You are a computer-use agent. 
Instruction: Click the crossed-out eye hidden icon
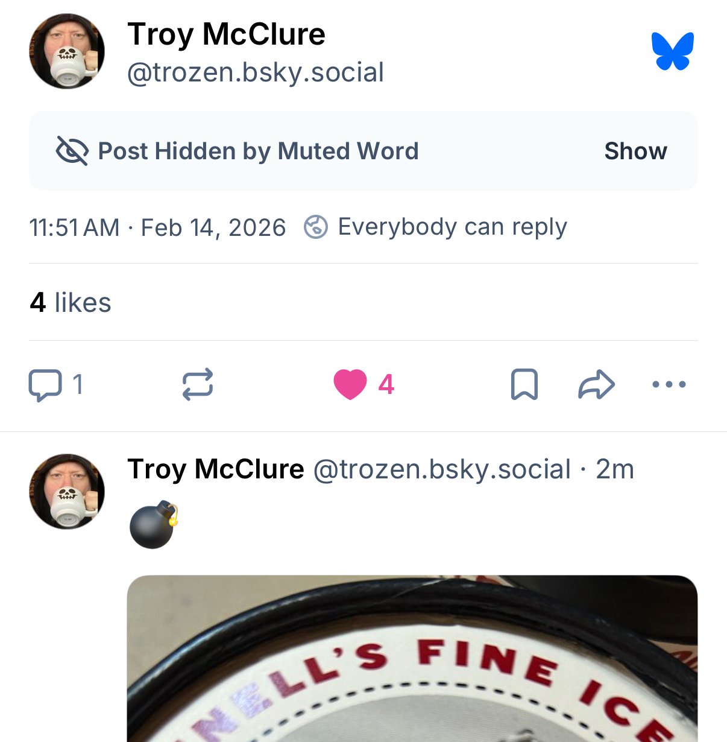72,151
